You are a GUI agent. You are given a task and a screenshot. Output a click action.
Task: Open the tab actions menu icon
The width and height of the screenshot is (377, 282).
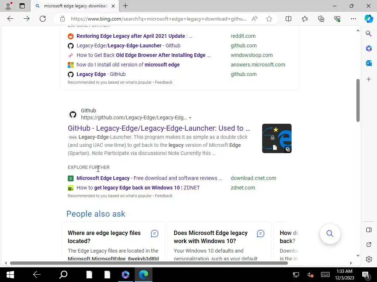coord(22,6)
